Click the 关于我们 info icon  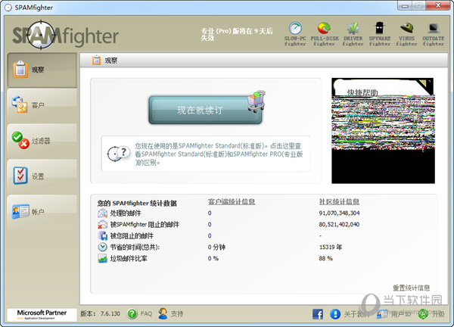pyautogui.click(x=335, y=314)
